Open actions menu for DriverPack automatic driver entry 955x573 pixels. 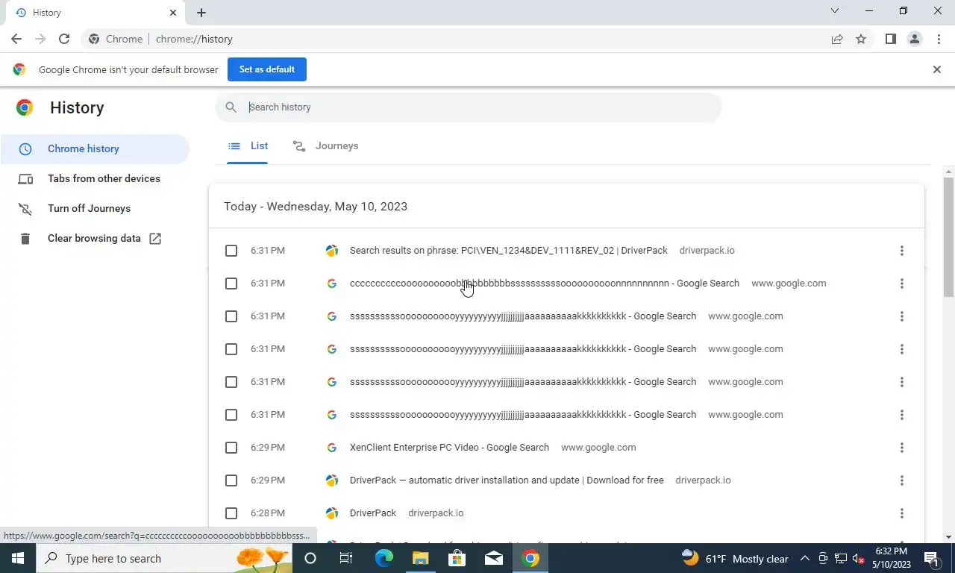(x=902, y=480)
